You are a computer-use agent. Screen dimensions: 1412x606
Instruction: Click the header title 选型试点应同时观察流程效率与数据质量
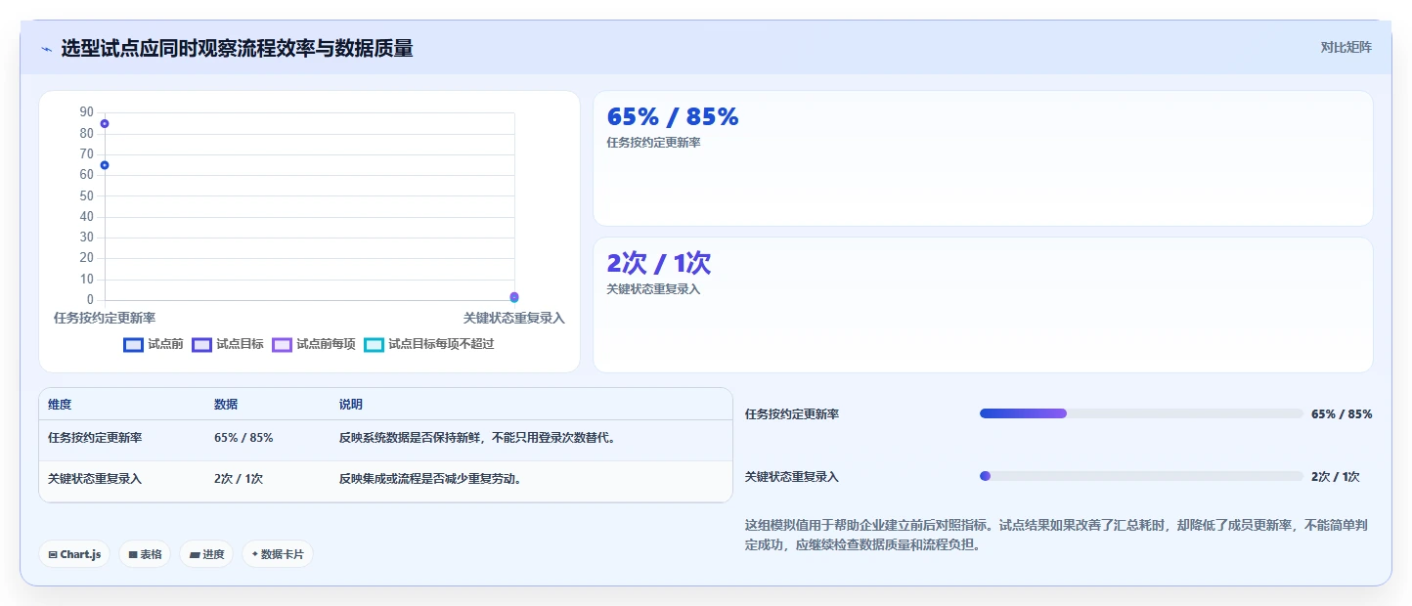coord(237,48)
